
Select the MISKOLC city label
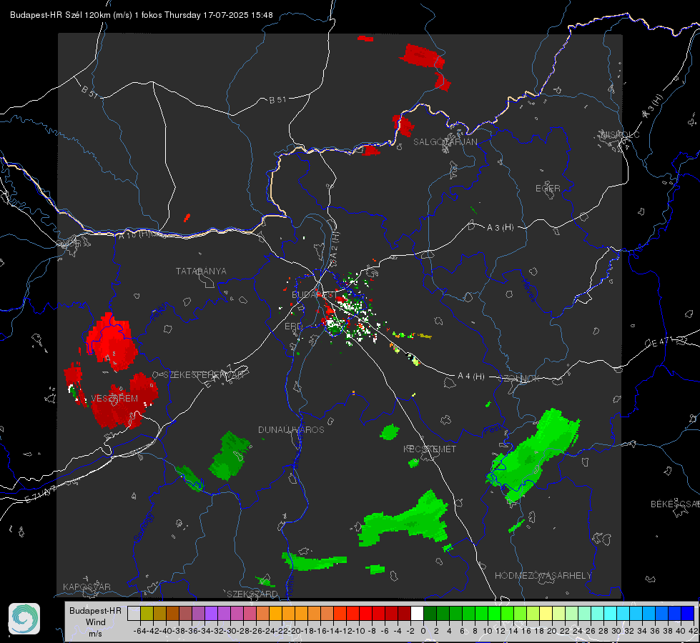(620, 134)
